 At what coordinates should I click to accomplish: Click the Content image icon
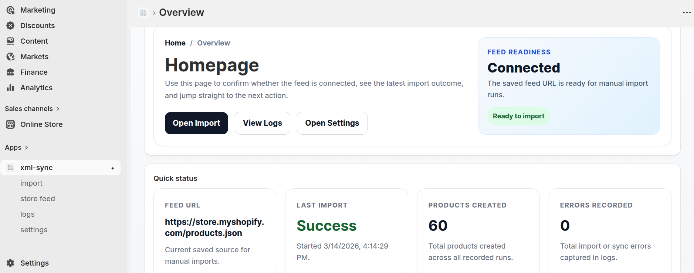point(10,41)
